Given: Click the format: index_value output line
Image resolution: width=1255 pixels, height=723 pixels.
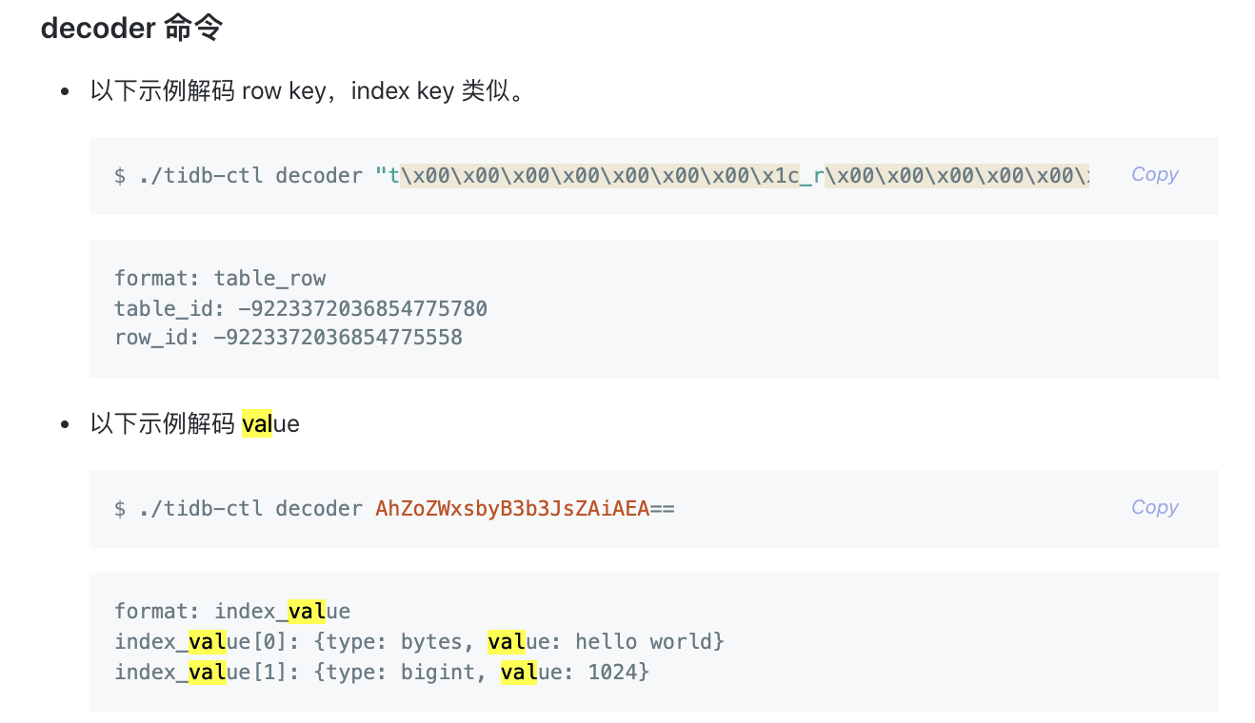Looking at the screenshot, I should [231, 611].
